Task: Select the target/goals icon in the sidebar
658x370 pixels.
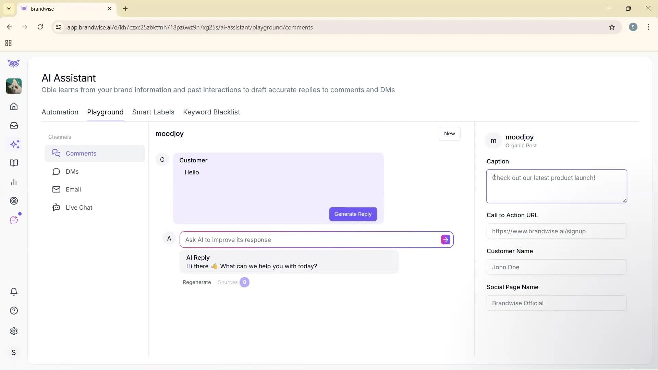Action: tap(14, 201)
